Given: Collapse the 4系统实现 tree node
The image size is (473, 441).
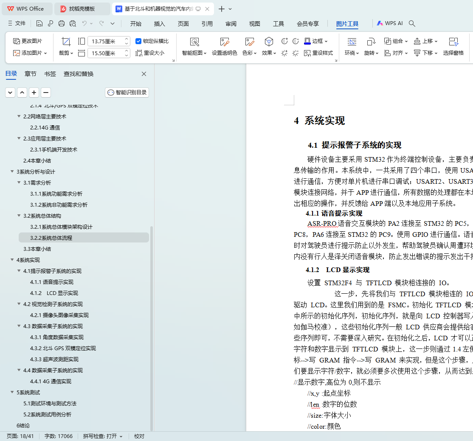Looking at the screenshot, I should [12, 260].
